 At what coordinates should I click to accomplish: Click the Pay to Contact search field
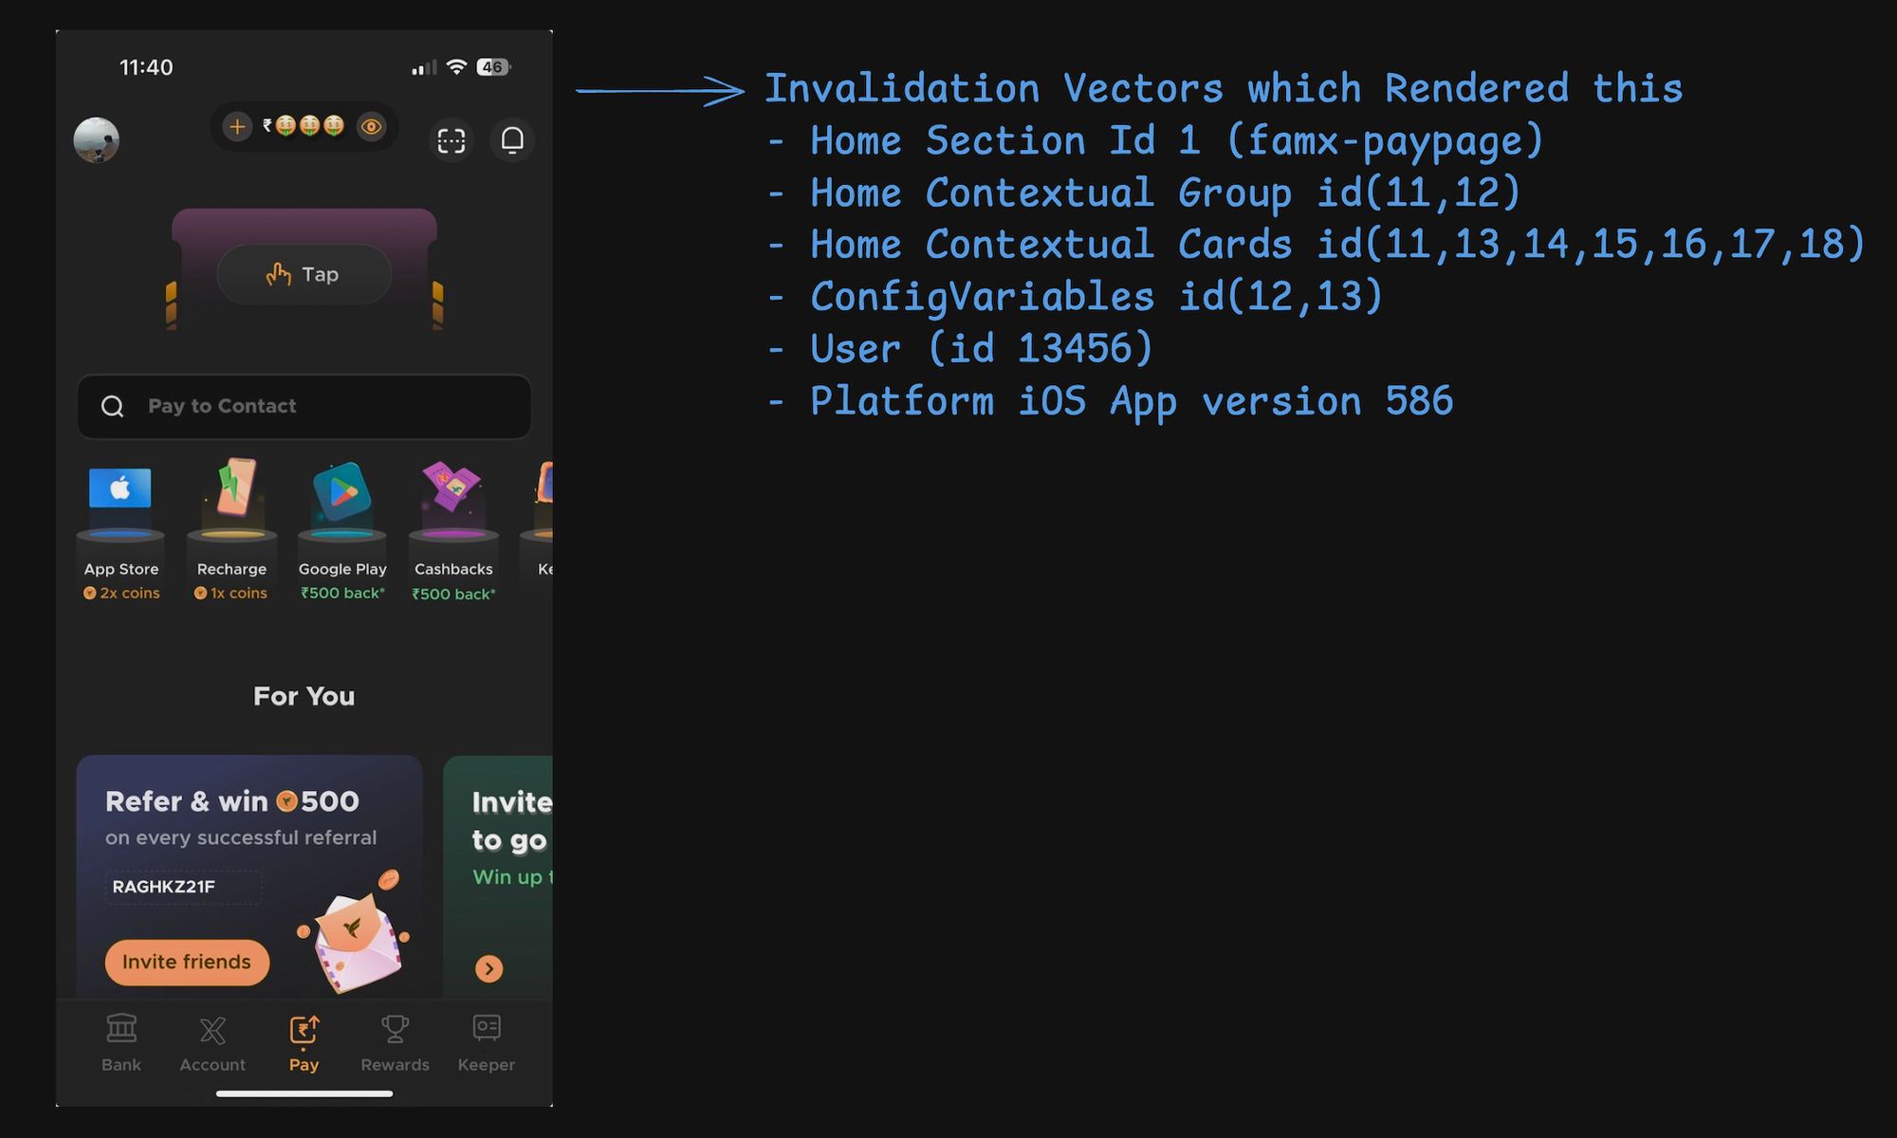[304, 407]
